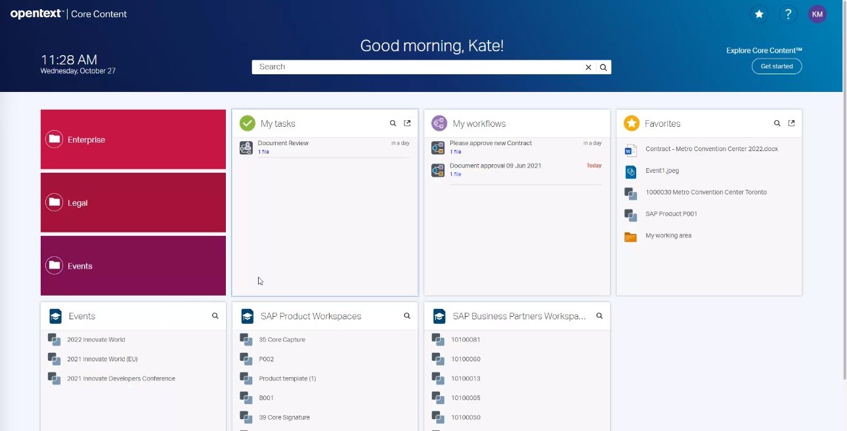Open the help question mark icon
847x431 pixels.
[x=788, y=14]
